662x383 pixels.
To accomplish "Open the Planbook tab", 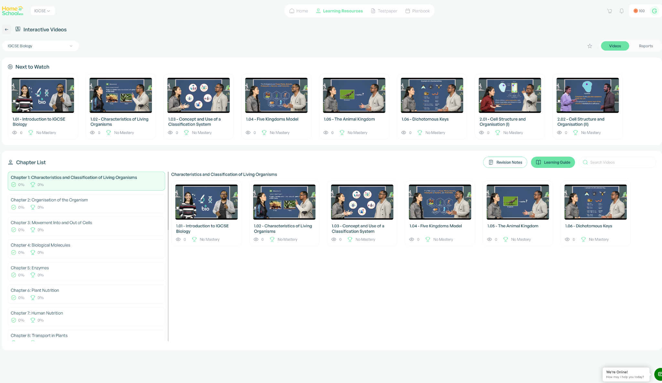I will tap(417, 11).
